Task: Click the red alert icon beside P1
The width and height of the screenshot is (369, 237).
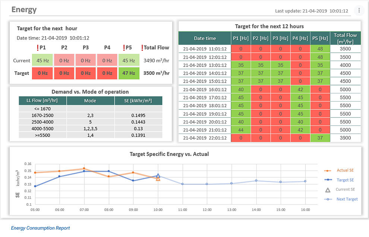Action: (x=38, y=48)
